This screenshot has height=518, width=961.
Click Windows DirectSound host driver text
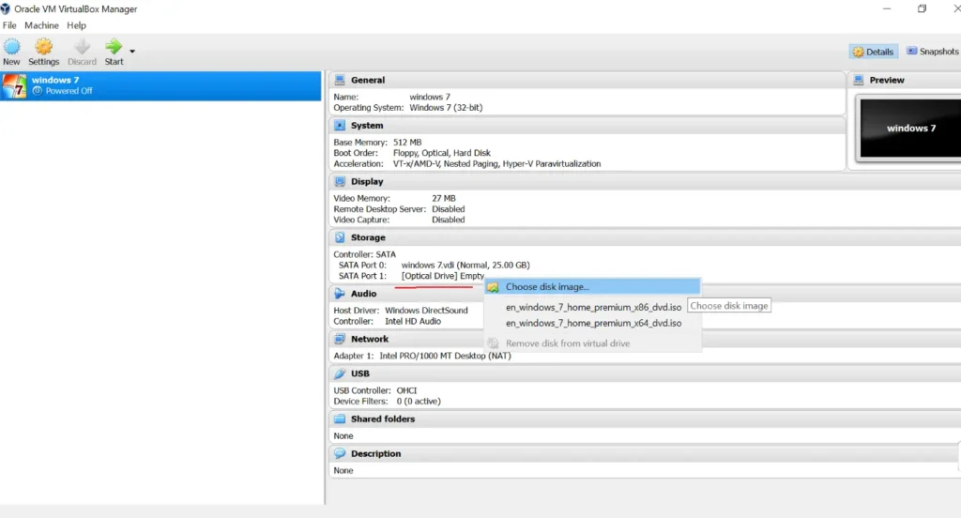(426, 311)
